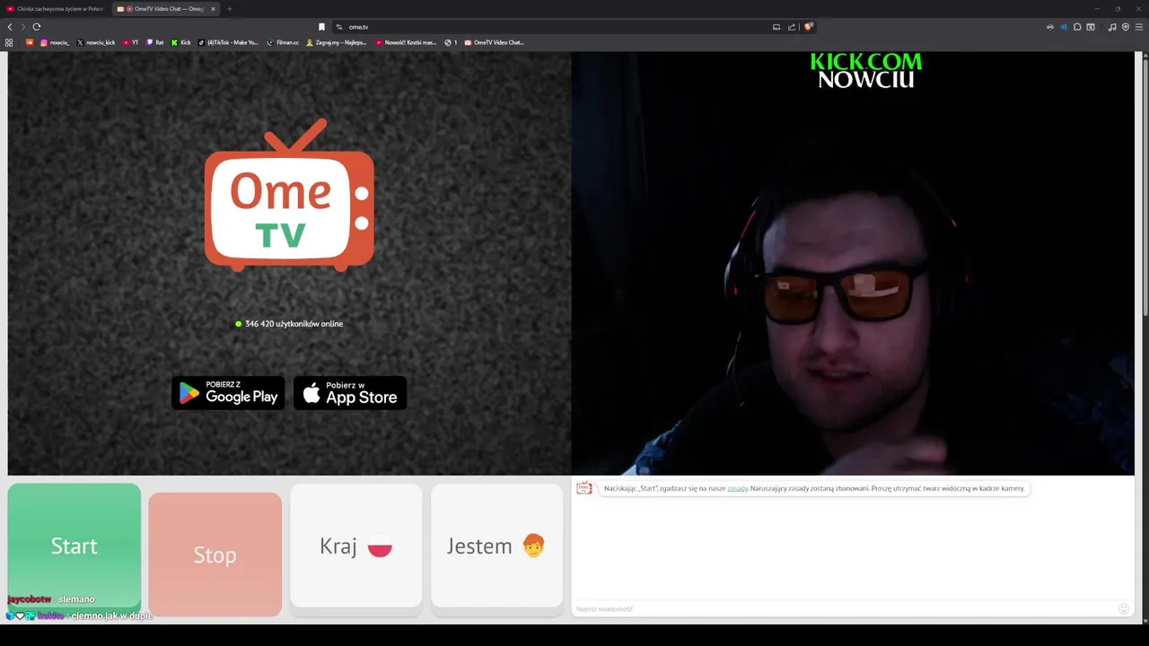
Task: Click the picture-in-picture icon in address bar
Action: [776, 27]
